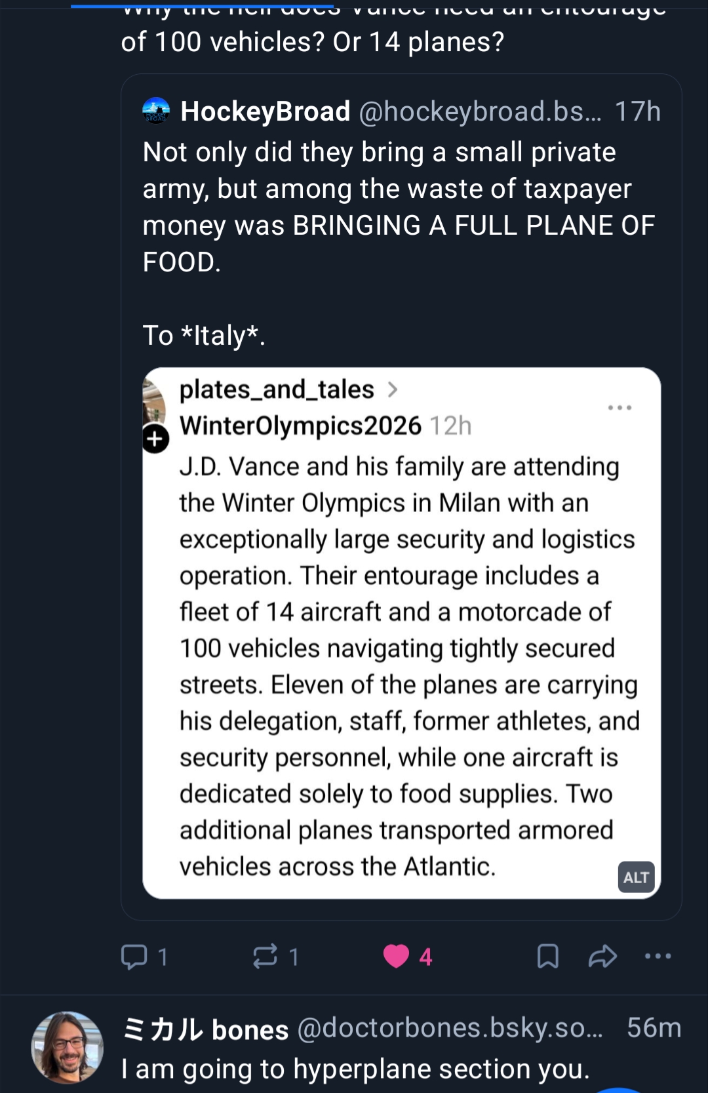The image size is (708, 1093).
Task: Unlike the post via pink heart
Action: [396, 957]
